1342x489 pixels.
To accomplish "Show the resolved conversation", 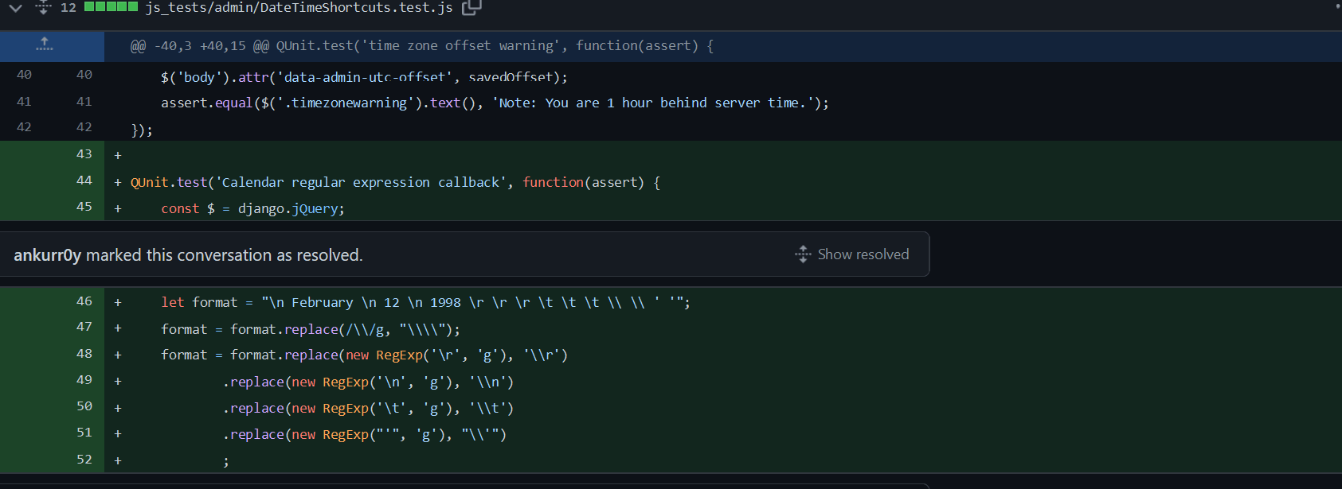I will click(x=851, y=254).
